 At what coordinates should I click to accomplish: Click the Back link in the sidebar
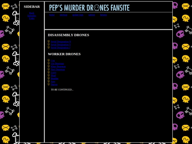pyautogui.click(x=32, y=13)
